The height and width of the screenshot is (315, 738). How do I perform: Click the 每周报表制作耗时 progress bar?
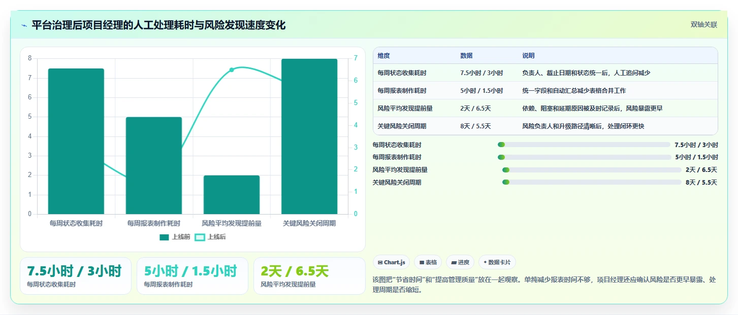(x=585, y=157)
